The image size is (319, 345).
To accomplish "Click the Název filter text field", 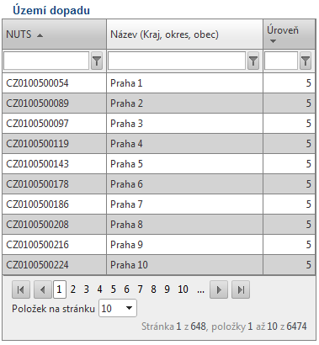I will pyautogui.click(x=177, y=61).
